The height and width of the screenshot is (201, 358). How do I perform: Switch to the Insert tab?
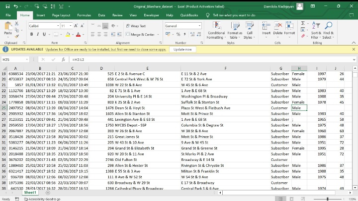coord(41,15)
